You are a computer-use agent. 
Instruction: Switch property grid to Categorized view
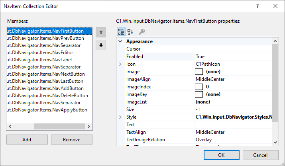click(x=121, y=32)
